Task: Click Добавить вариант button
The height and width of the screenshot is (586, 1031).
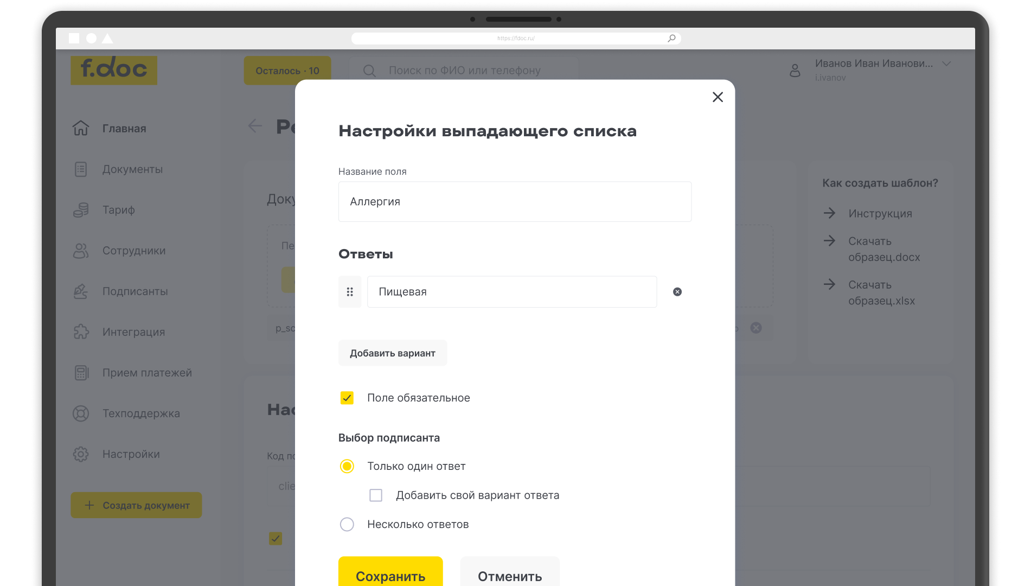Action: coord(393,353)
